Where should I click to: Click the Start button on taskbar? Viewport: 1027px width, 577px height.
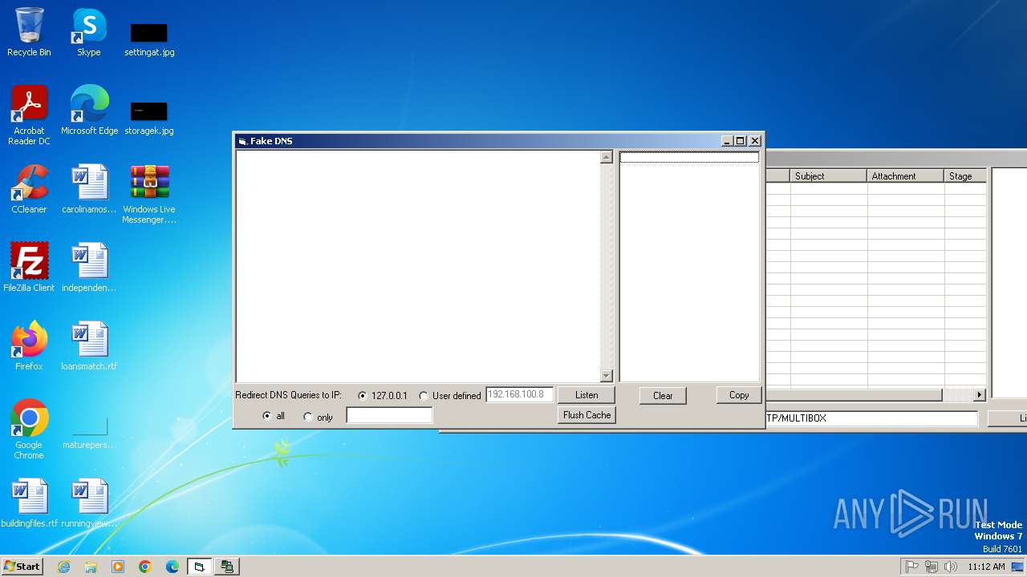pos(22,566)
